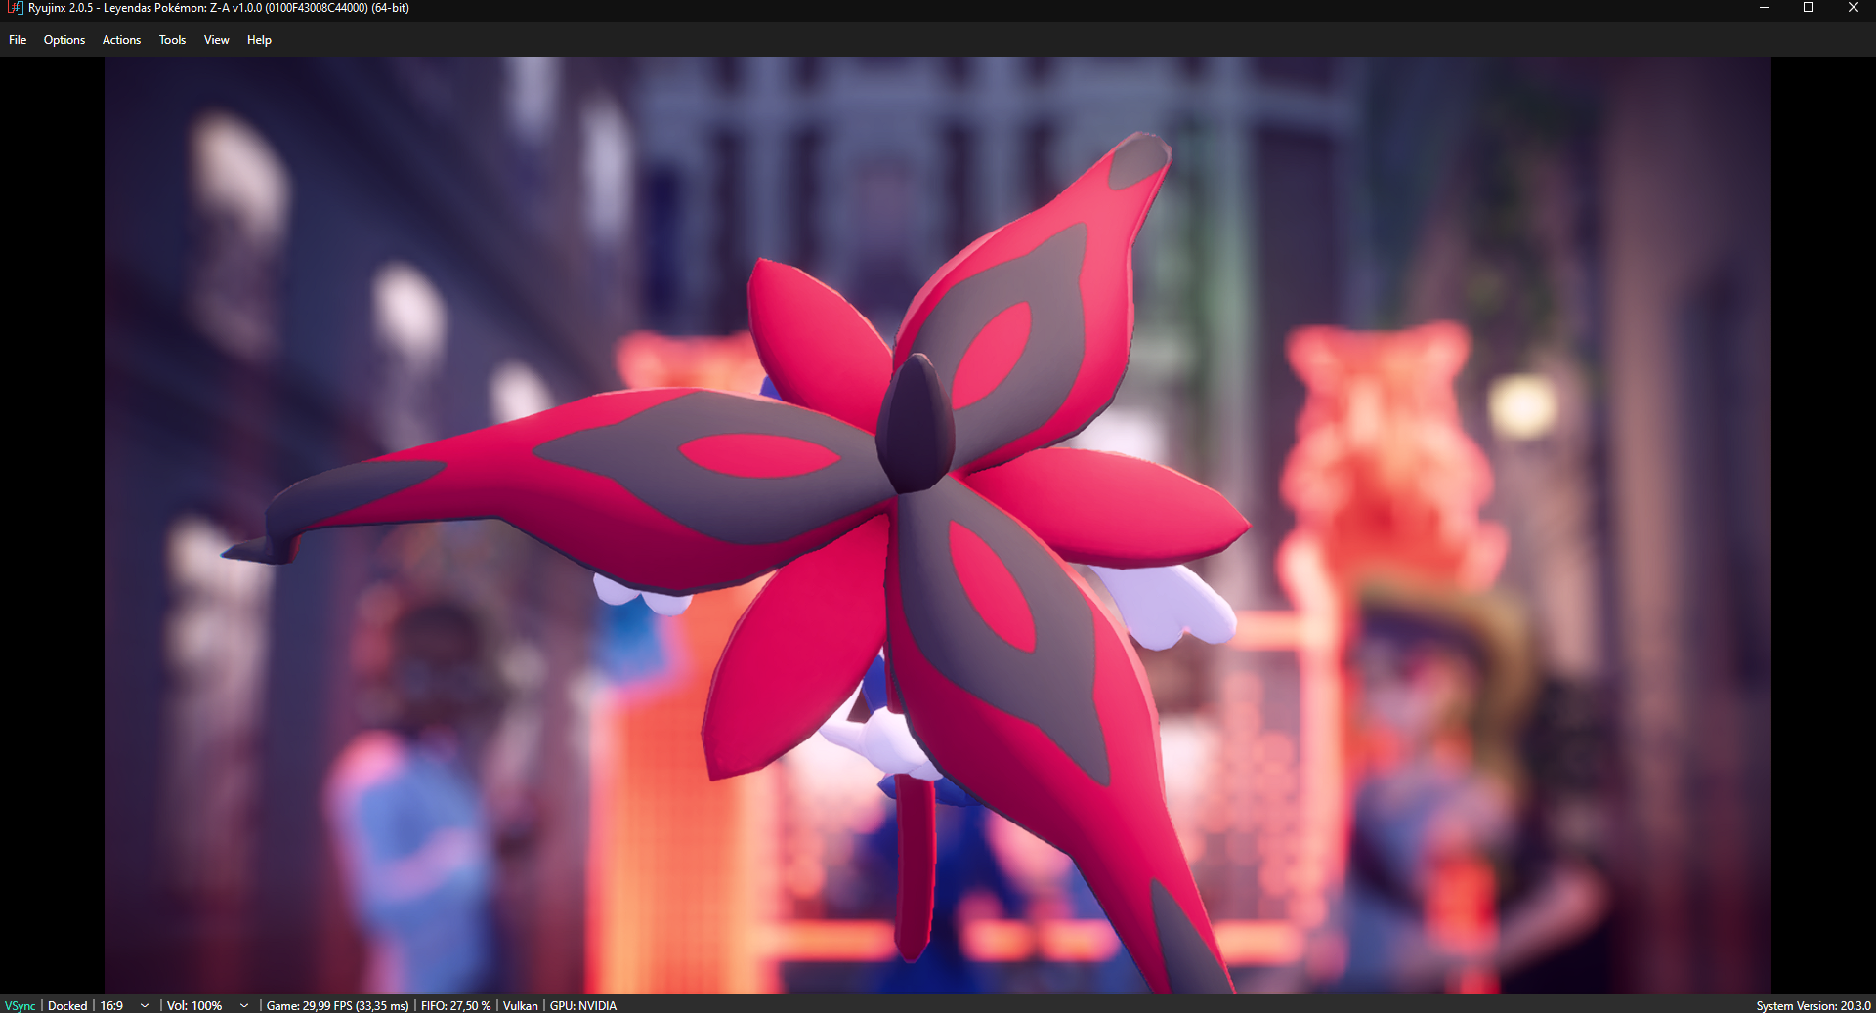Viewport: 1876px width, 1013px height.
Task: Toggle Docked mode in the status bar
Action: (x=67, y=1005)
